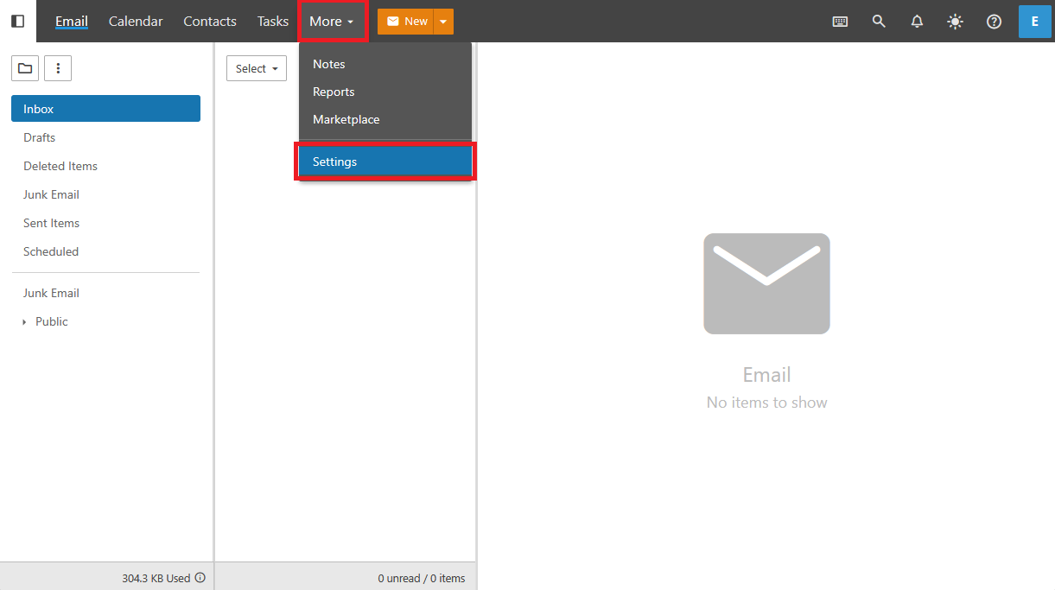Image resolution: width=1055 pixels, height=590 pixels.
Task: Click the orange New email button
Action: coord(406,22)
